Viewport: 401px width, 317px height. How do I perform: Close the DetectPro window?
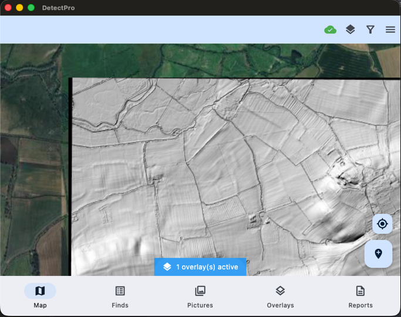(8, 8)
